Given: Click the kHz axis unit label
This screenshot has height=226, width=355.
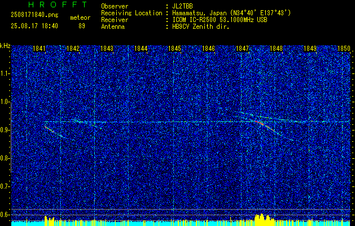Looking at the screenshot, I should click(5, 46).
